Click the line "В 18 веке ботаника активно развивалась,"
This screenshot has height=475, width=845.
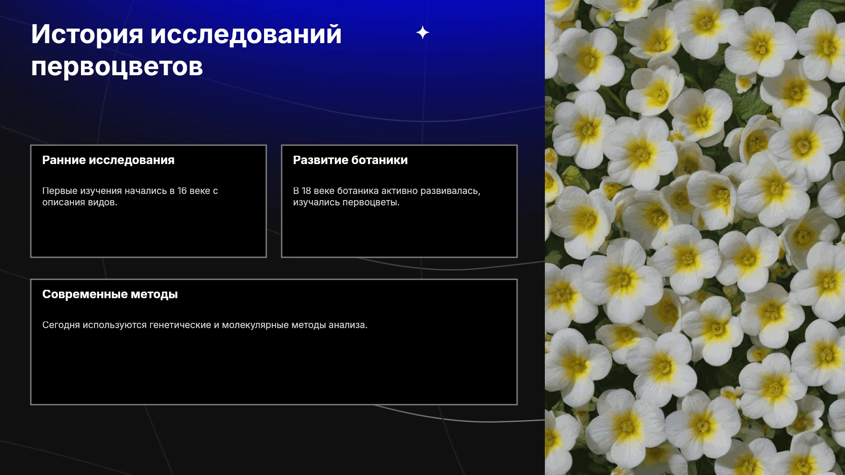tap(387, 191)
